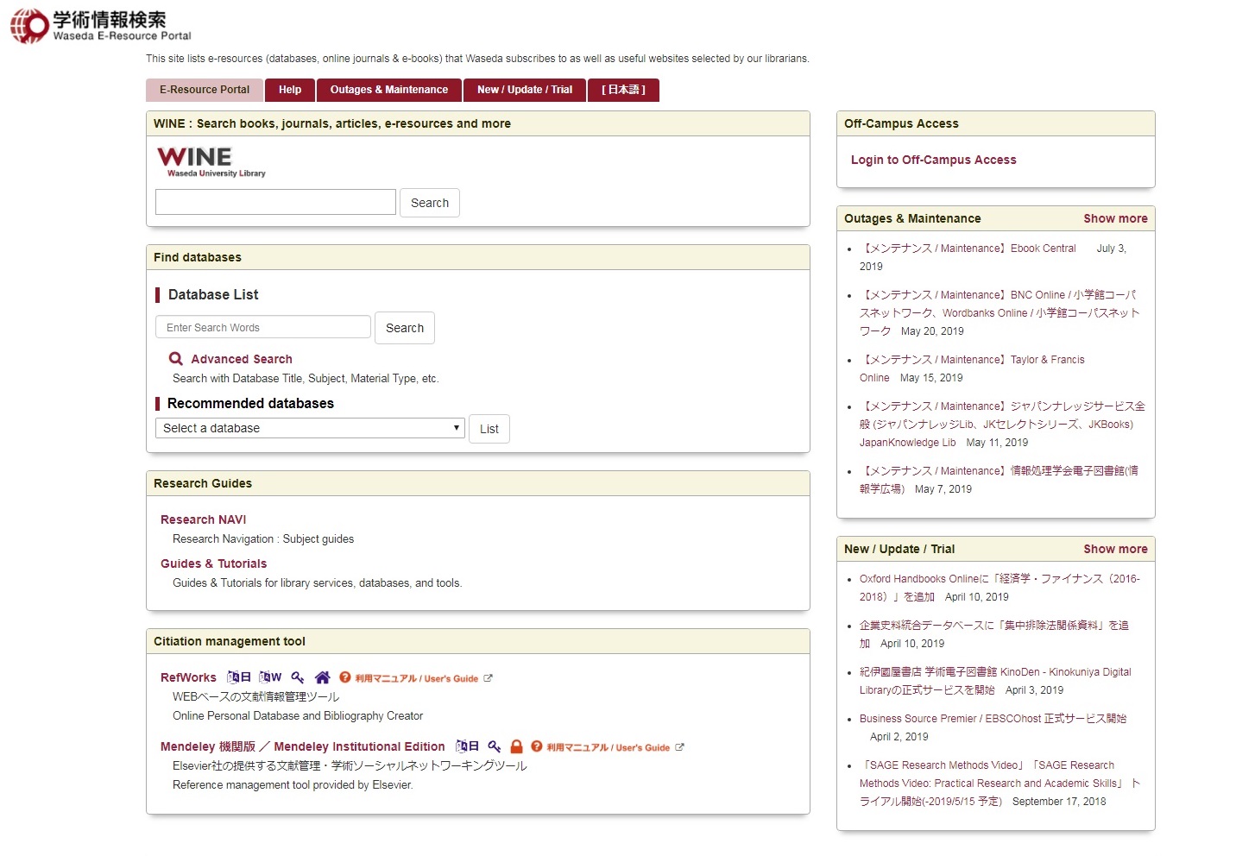Click 'Reference management tool provided by Elsevier.' text
The height and width of the screenshot is (856, 1236).
click(x=293, y=784)
